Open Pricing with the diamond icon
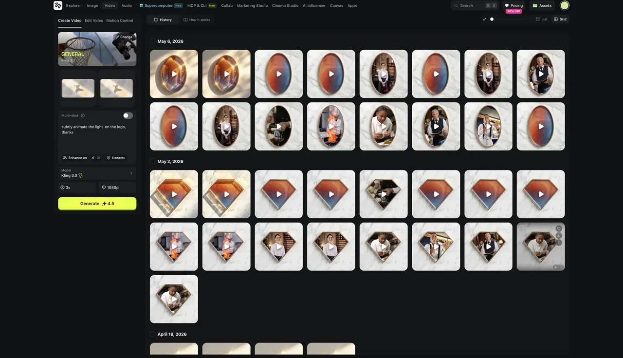This screenshot has height=358, width=623. 513,5
